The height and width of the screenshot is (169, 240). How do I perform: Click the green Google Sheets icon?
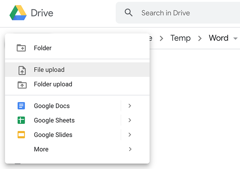21,120
